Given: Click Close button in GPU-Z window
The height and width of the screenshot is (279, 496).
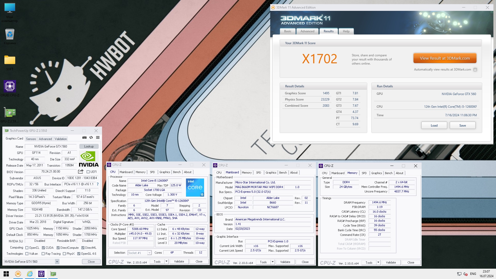Looking at the screenshot, I should coord(91,262).
